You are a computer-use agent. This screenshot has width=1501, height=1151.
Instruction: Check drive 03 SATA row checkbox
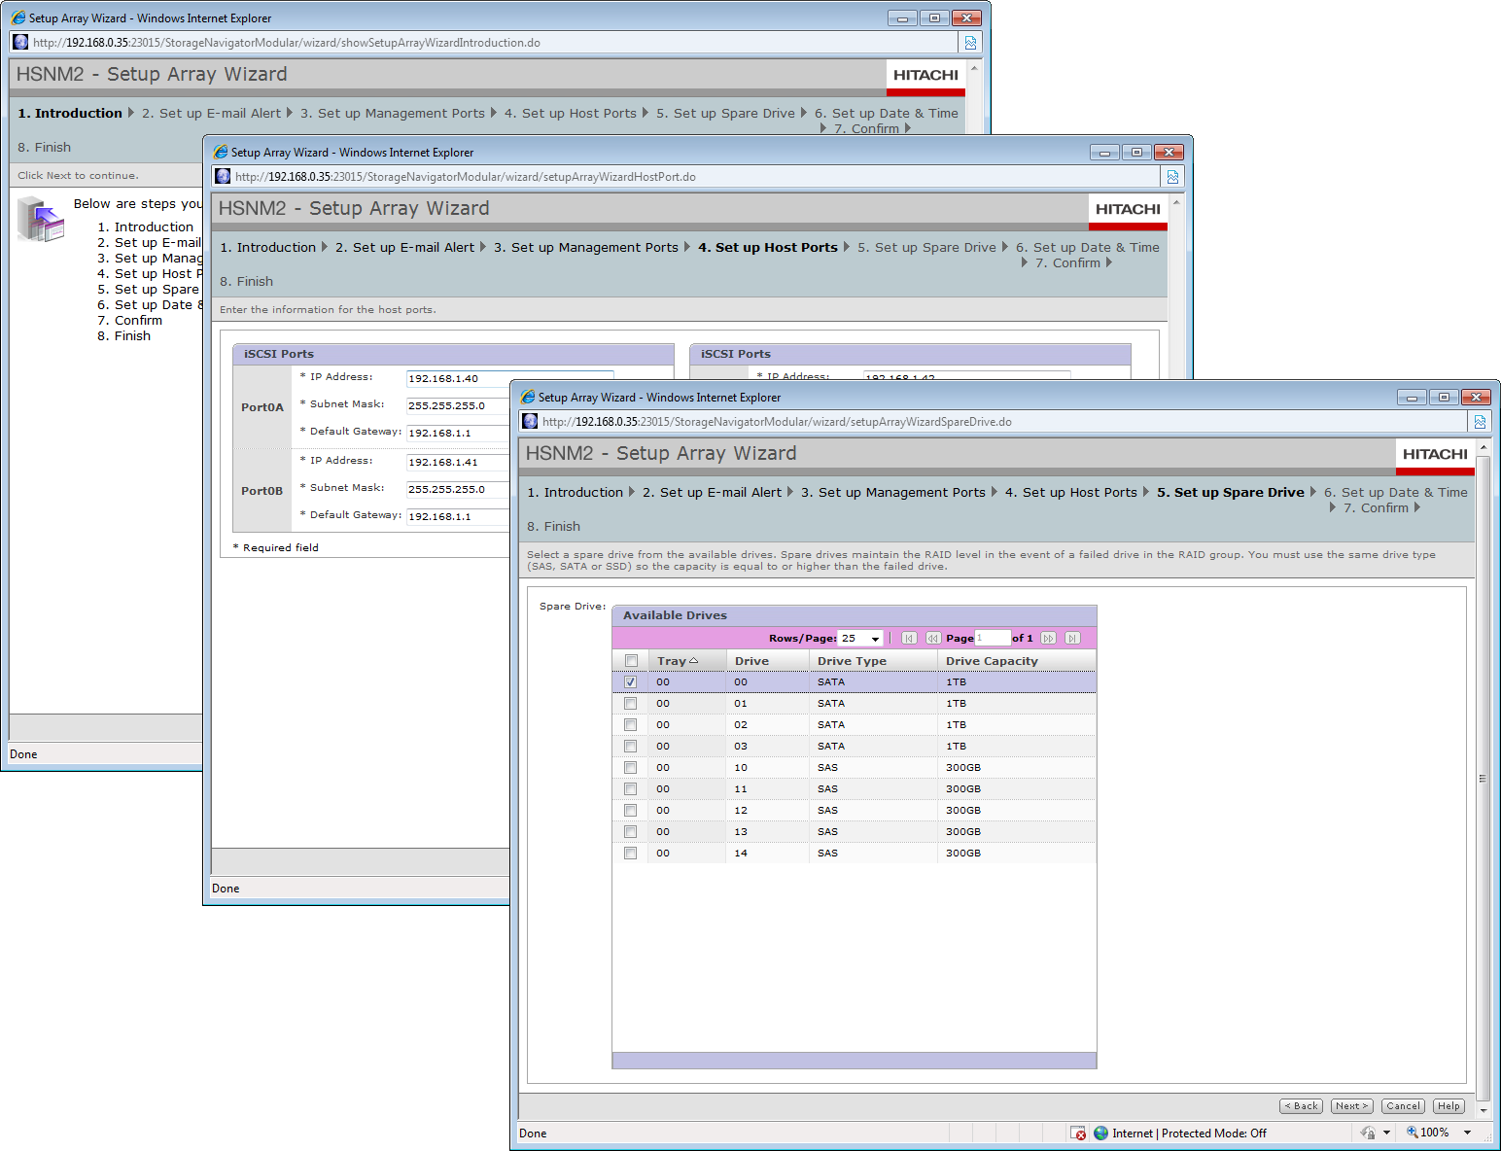coord(631,747)
